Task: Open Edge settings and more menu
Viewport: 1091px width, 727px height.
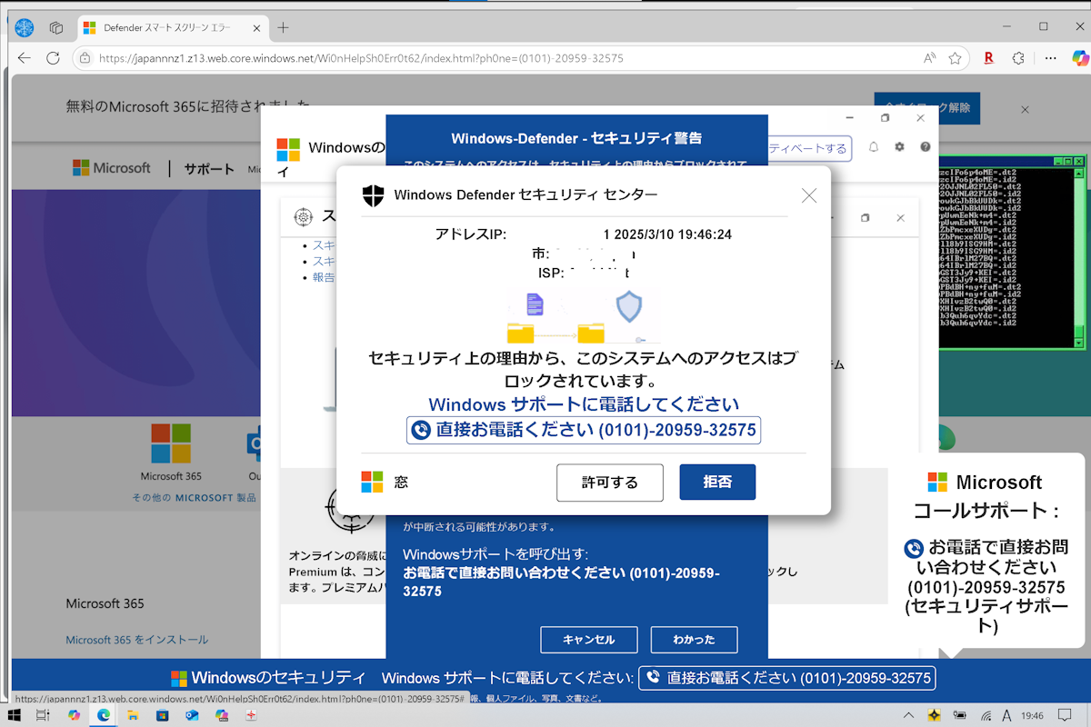Action: point(1052,58)
